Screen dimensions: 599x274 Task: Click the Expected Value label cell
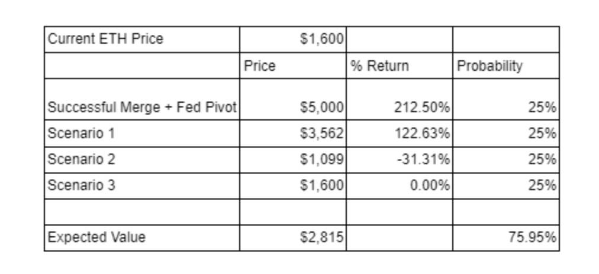[x=142, y=237]
